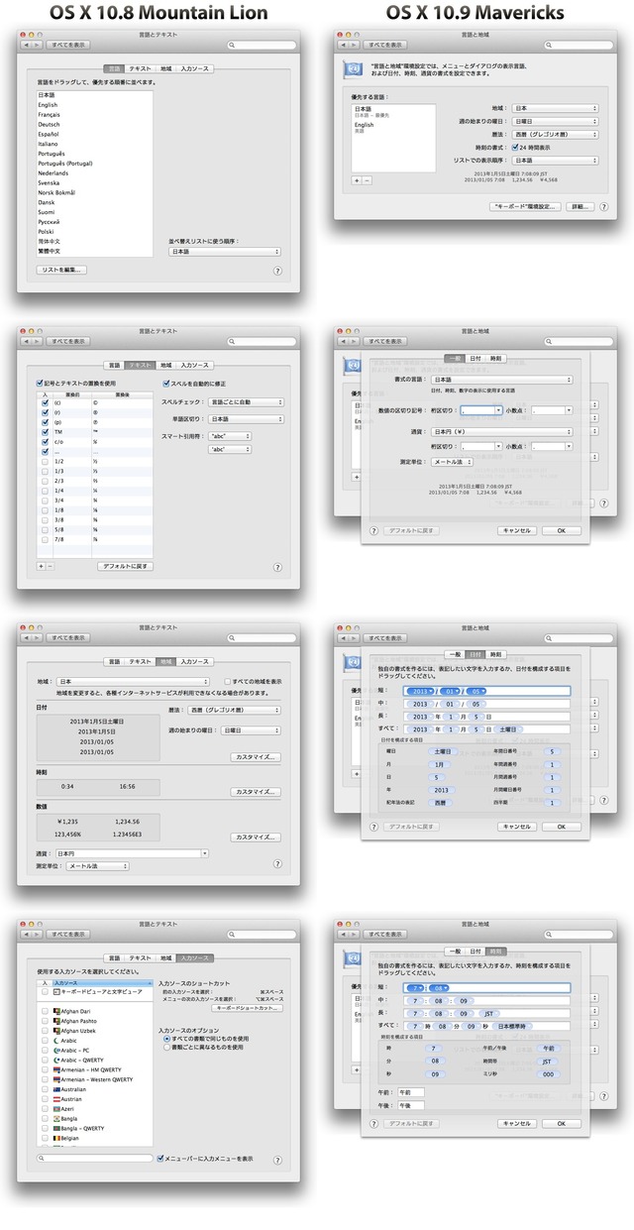
Task: Open 単語区切り dropdown
Action: click(245, 419)
